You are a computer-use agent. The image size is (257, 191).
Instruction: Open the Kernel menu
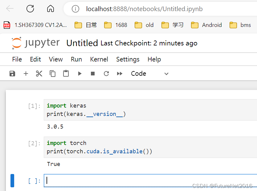(x=99, y=59)
